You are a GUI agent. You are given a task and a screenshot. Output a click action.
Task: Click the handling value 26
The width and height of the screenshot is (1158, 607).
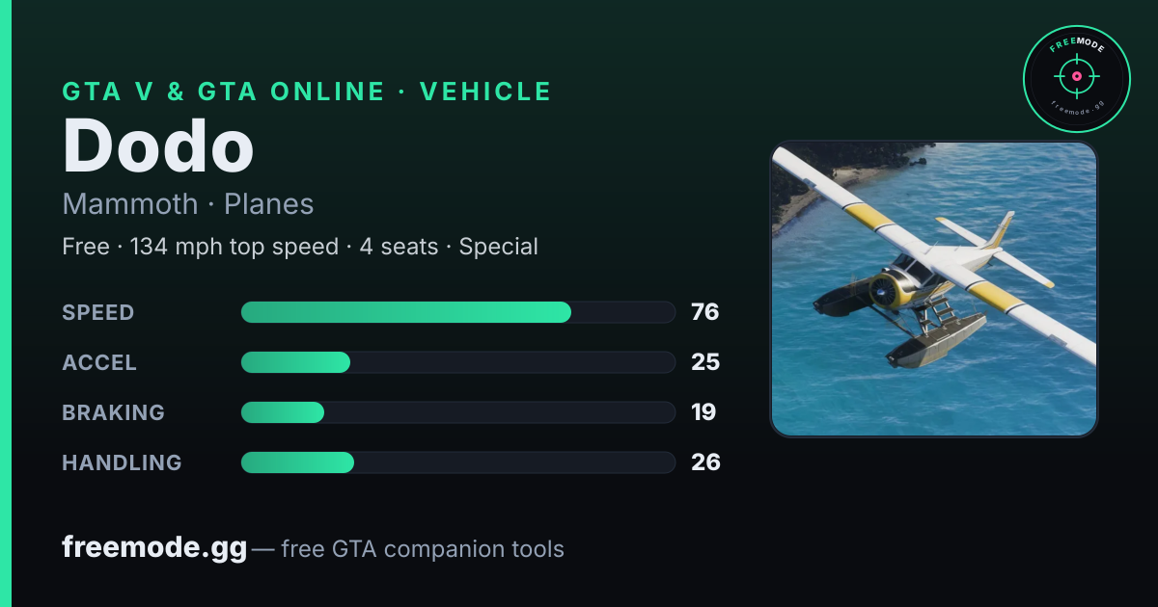[x=705, y=462]
